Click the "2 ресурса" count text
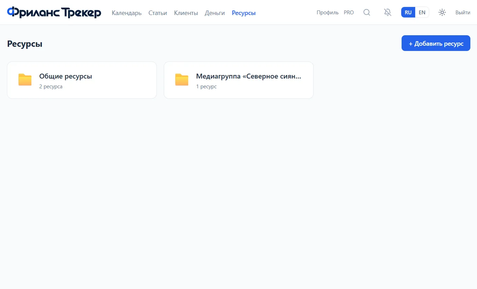This screenshot has height=289, width=477. click(x=51, y=87)
